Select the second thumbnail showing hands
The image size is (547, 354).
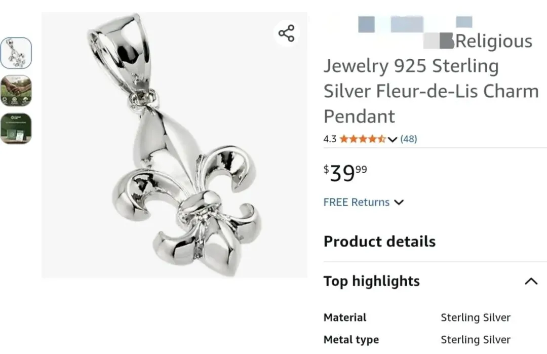(x=16, y=91)
